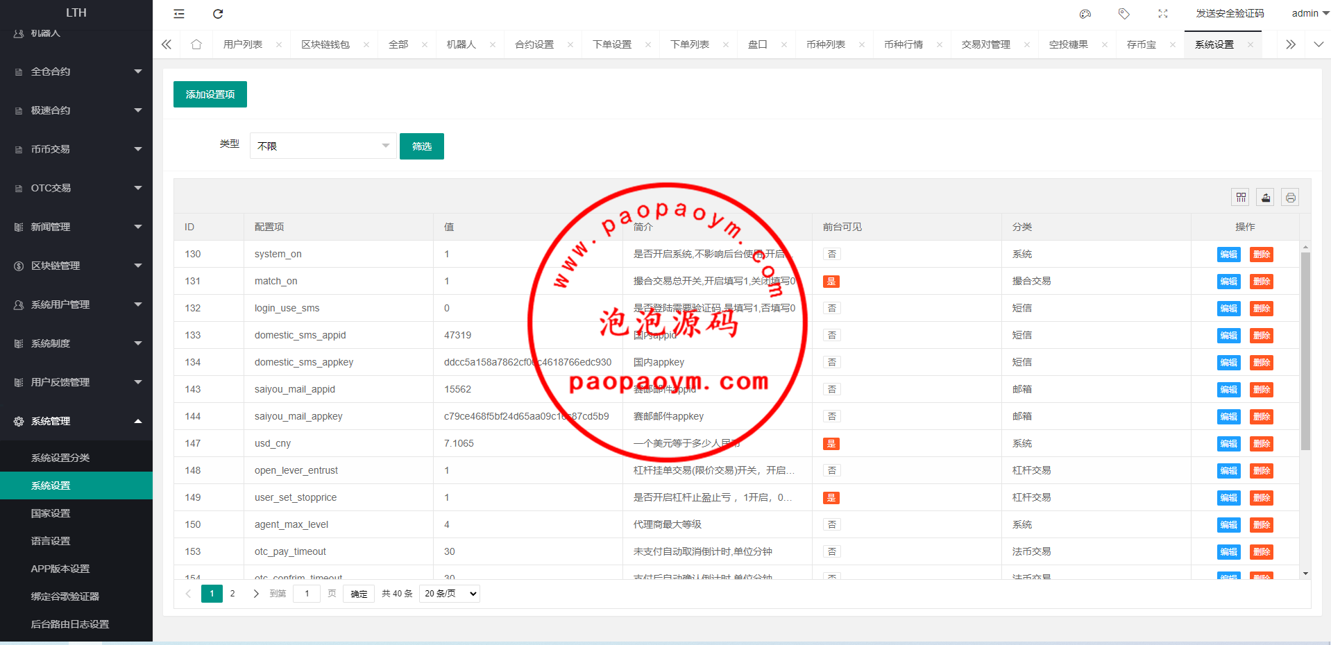Go to home tab icon
1331x645 pixels.
pos(196,44)
